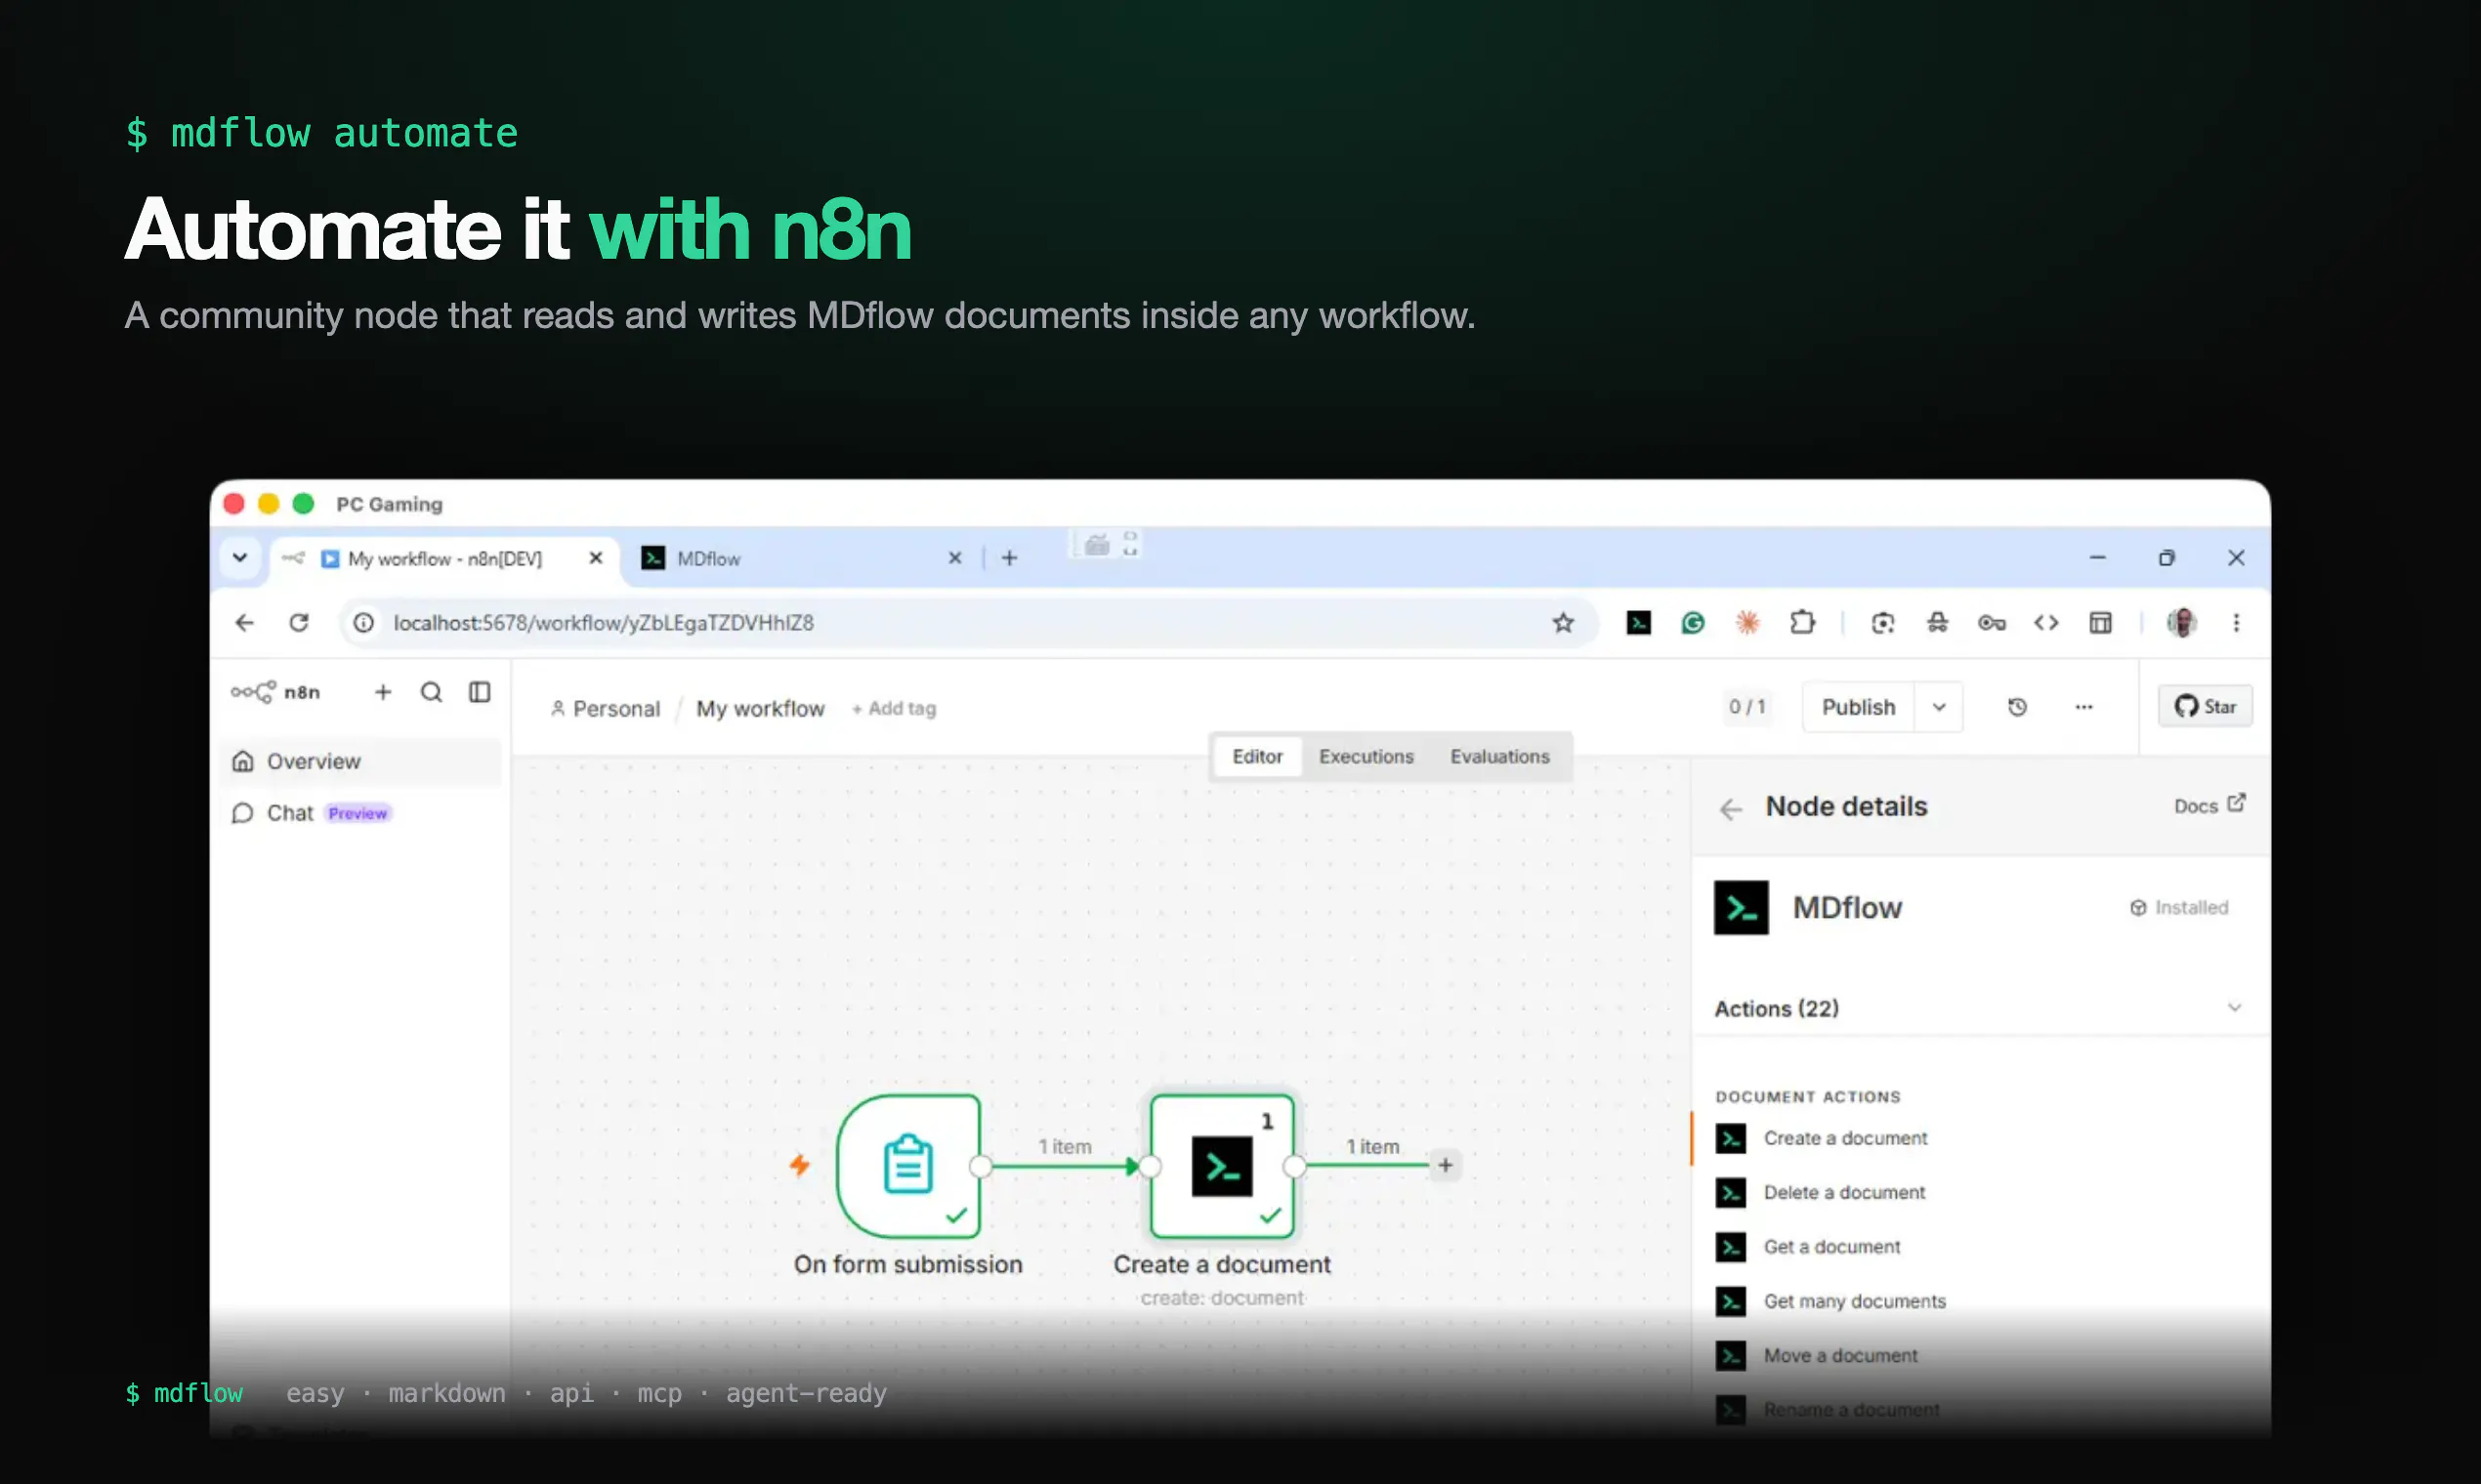The width and height of the screenshot is (2481, 1484).
Task: View site information icon in address bar
Action: point(364,623)
